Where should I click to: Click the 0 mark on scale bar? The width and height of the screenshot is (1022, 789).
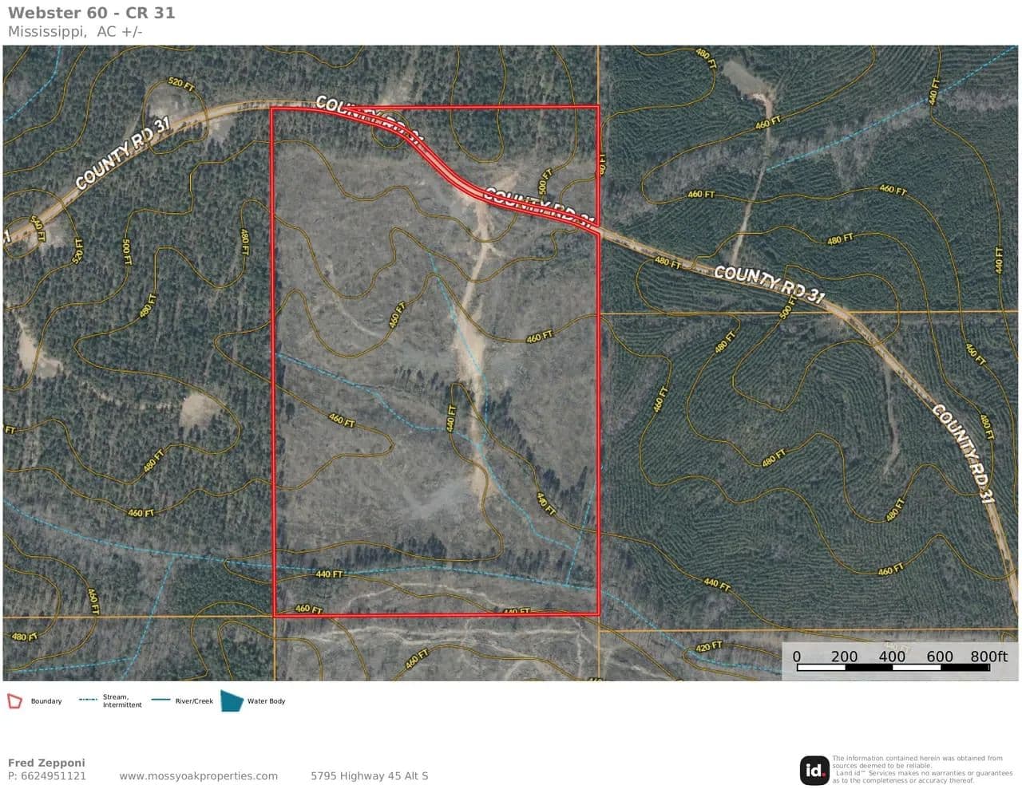797,657
